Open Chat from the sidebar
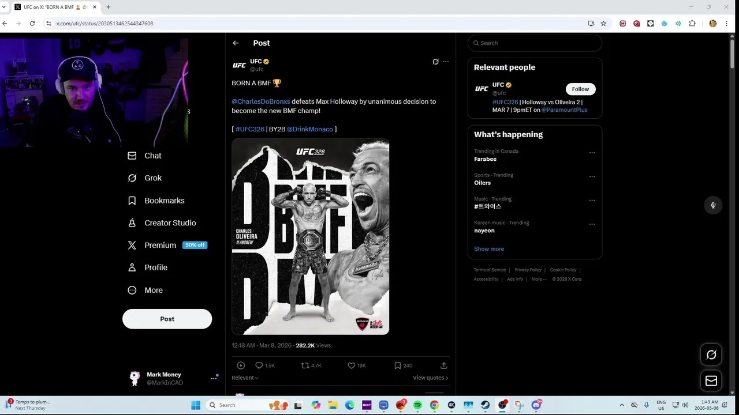The width and height of the screenshot is (739, 415). pos(144,156)
